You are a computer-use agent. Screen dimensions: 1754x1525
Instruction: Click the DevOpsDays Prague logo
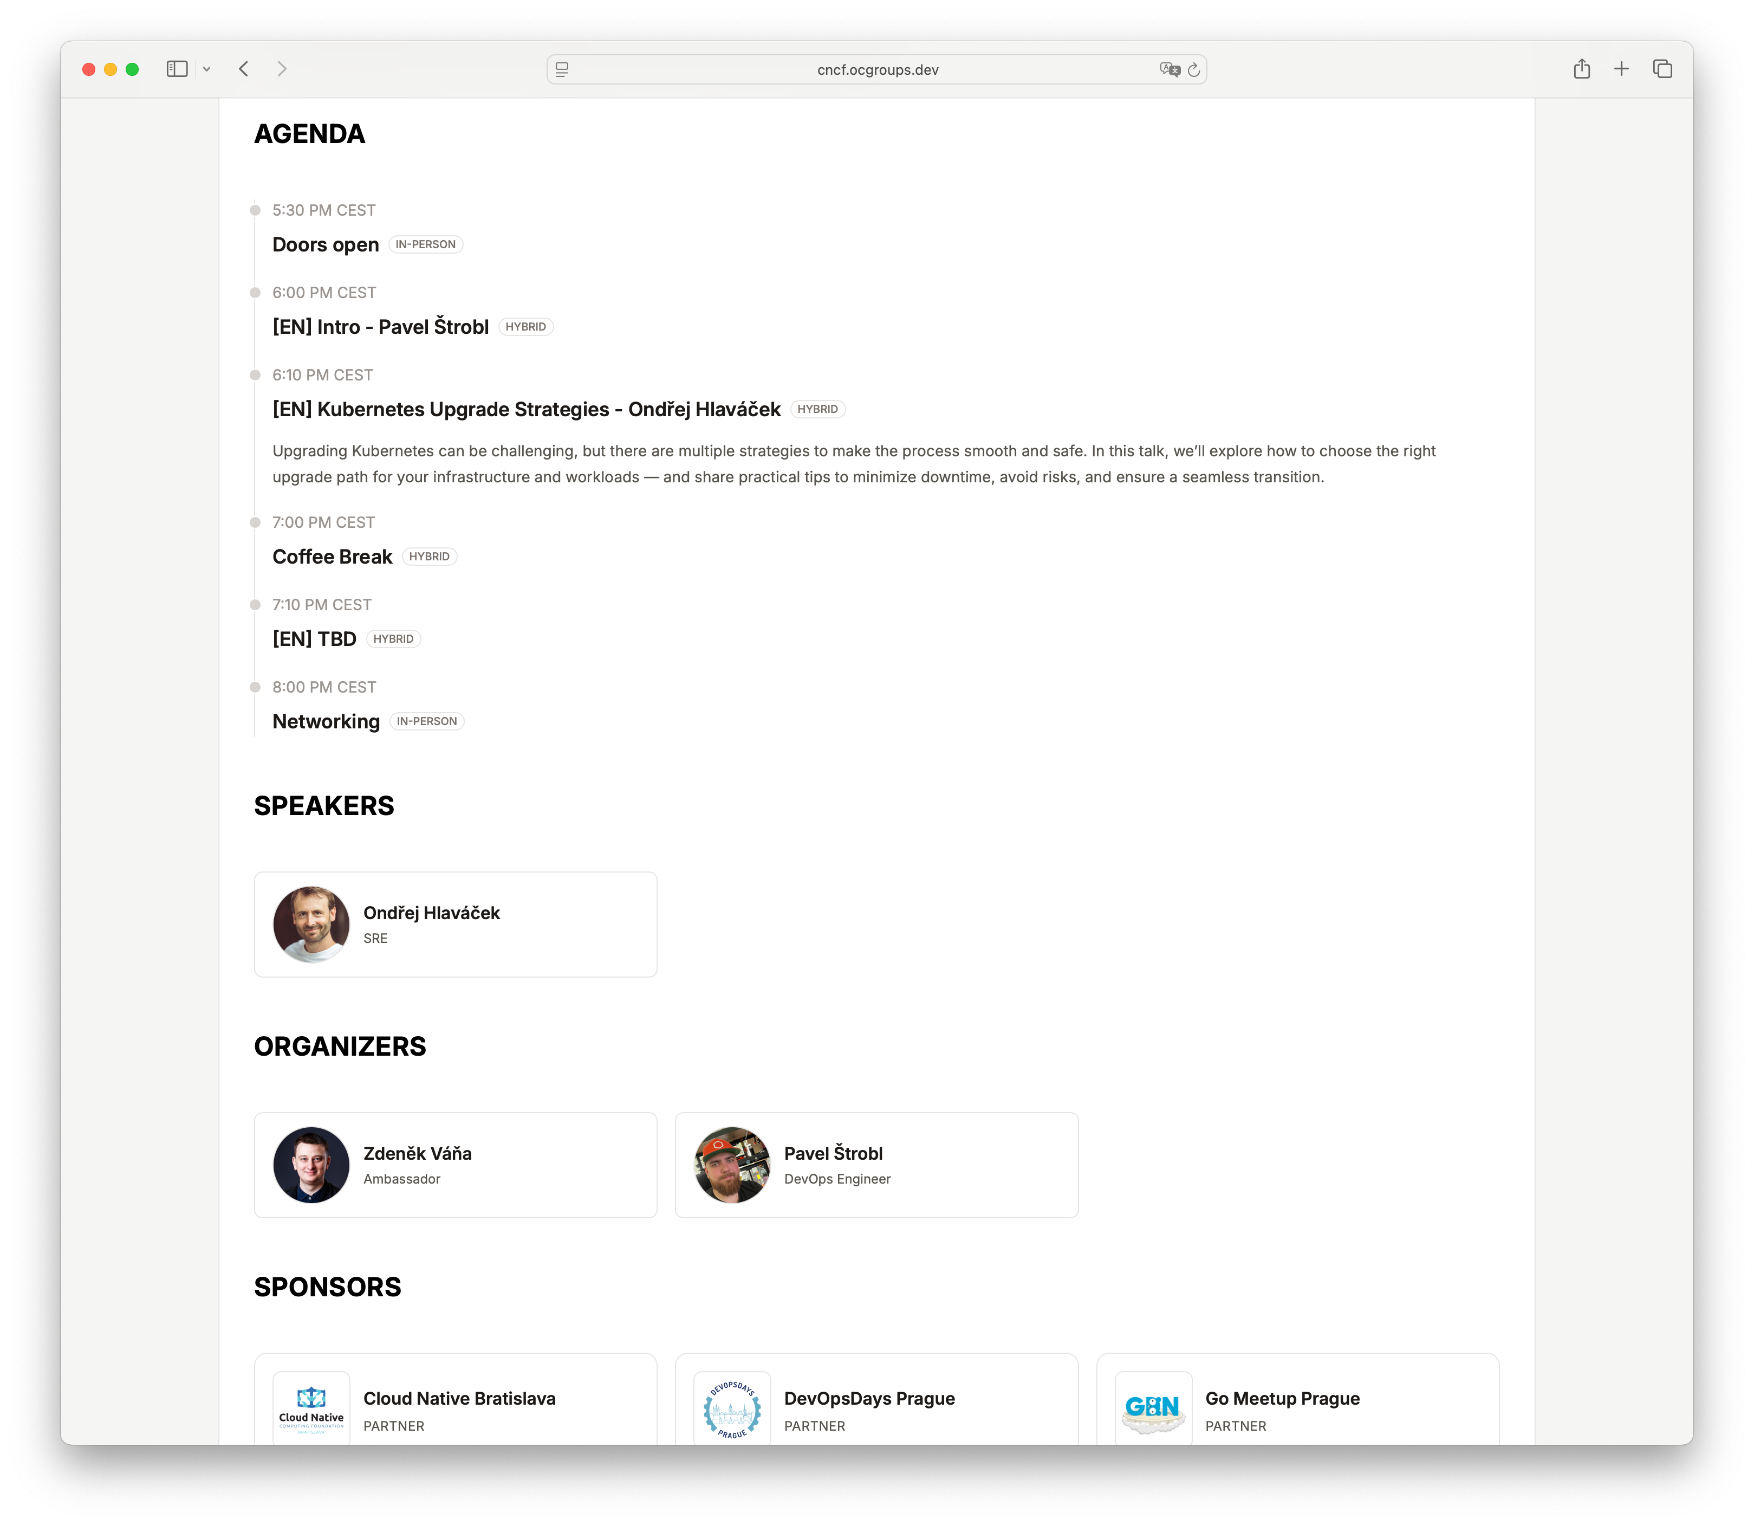click(731, 1409)
